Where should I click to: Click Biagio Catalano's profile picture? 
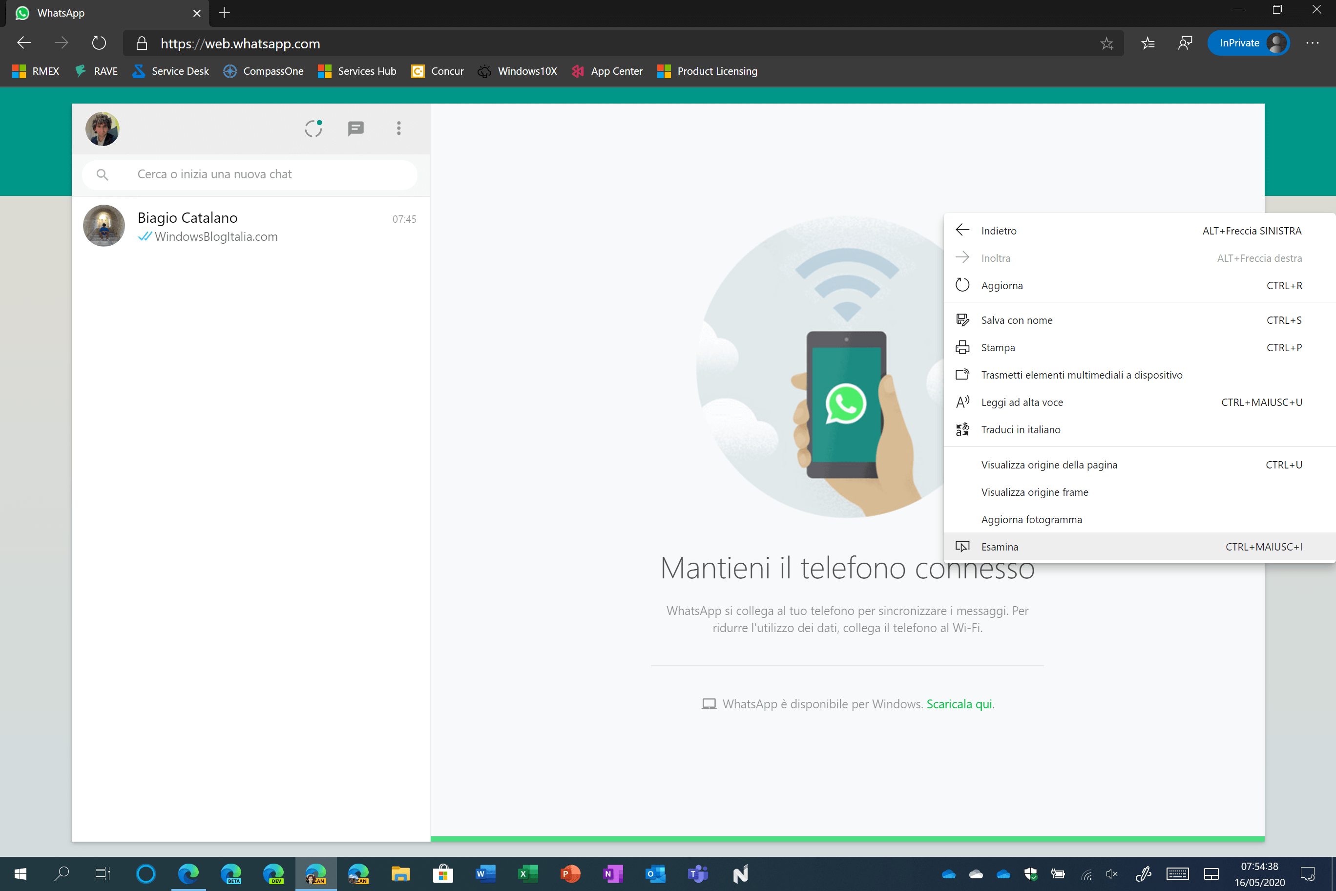[x=104, y=226]
